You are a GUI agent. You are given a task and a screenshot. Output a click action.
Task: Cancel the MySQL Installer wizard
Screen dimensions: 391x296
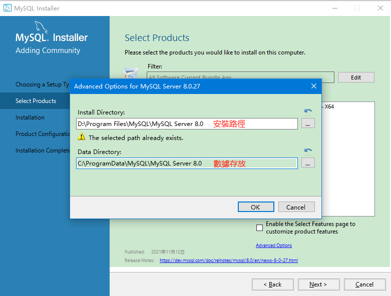click(x=365, y=284)
